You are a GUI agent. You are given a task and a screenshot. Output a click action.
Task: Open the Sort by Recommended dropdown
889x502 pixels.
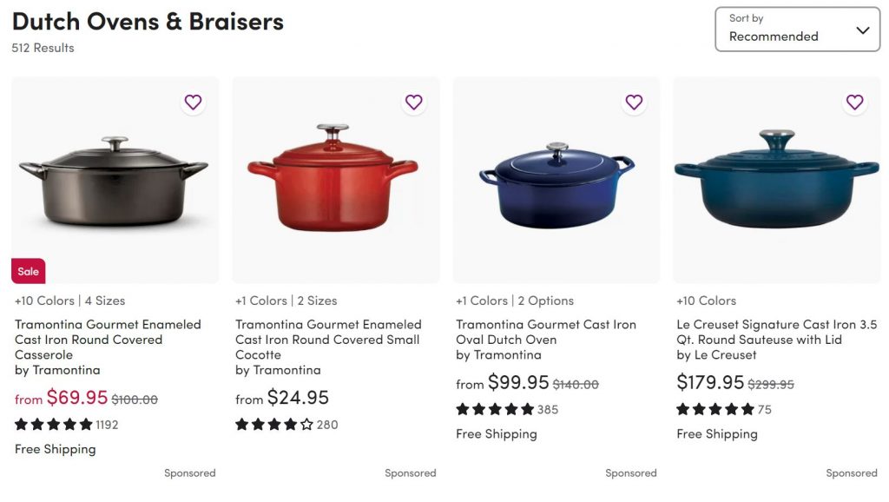tap(797, 30)
